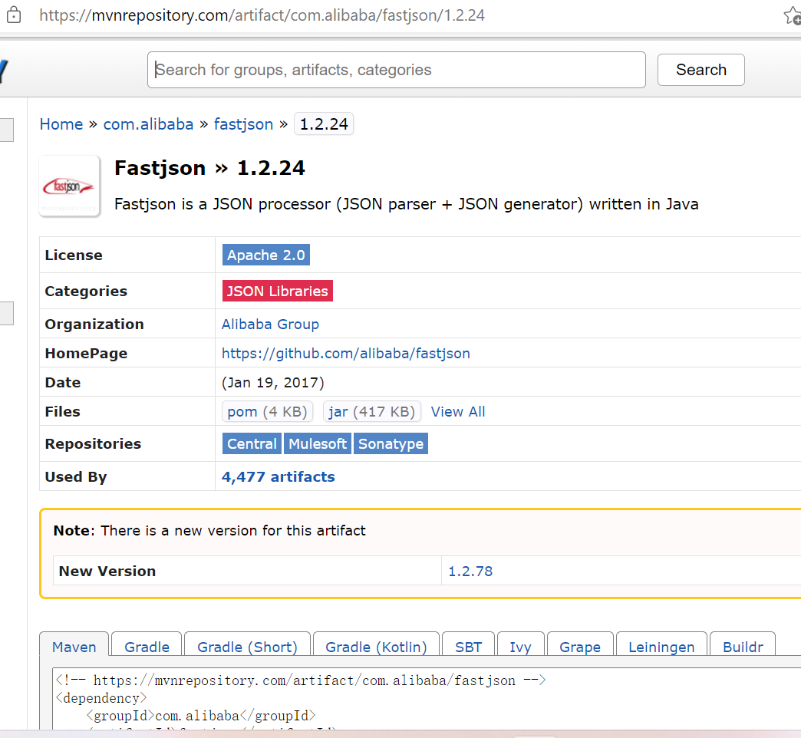Click the 'Date' row label
Viewport: 801px width, 738px height.
click(63, 382)
